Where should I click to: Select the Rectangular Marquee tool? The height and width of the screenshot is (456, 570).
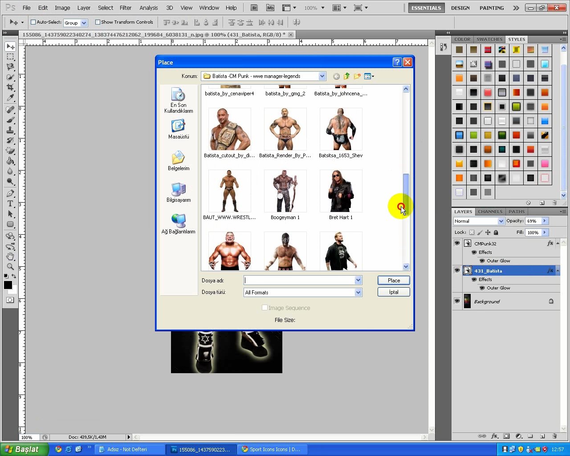pos(10,57)
